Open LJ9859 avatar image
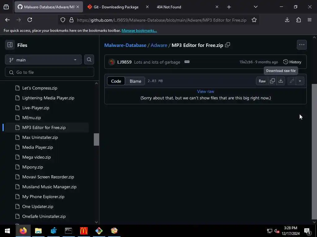 (x=111, y=62)
